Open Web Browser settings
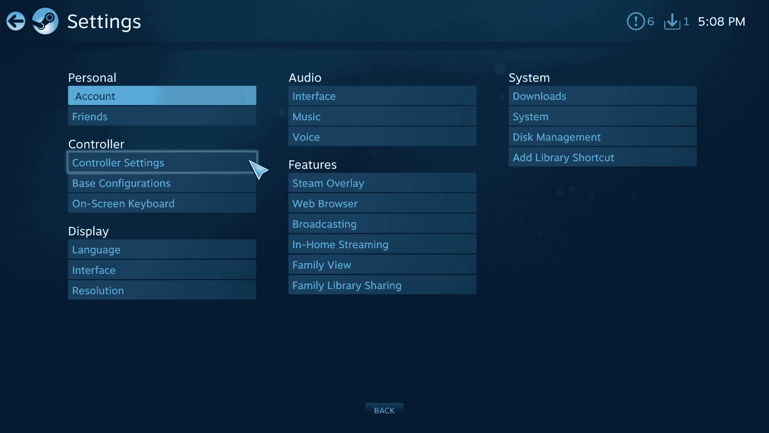The image size is (769, 433). pyautogui.click(x=382, y=203)
